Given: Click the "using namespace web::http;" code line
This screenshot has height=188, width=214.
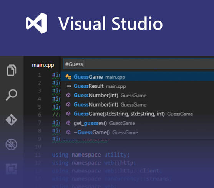Looking at the screenshot, I should (x=94, y=163).
